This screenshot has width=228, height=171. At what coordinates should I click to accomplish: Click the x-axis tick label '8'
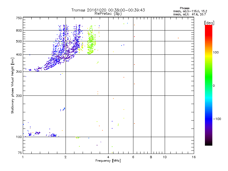pos(151,157)
